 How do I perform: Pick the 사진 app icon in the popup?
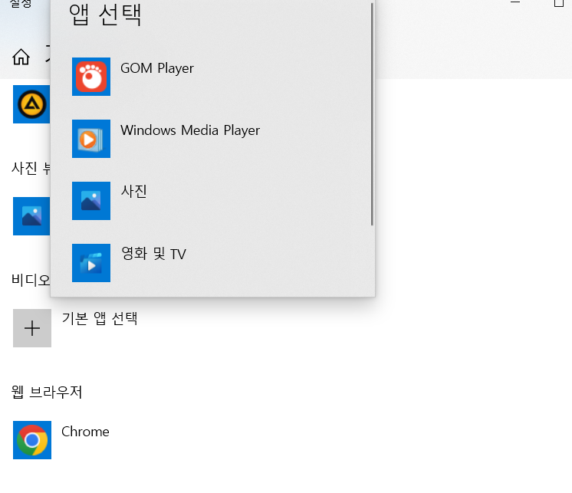click(x=91, y=201)
